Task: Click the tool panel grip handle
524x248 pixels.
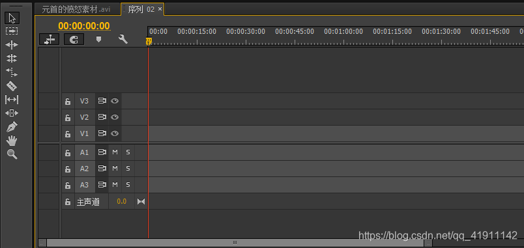Action: 16,7
